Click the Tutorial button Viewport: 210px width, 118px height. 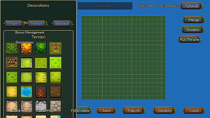(x=191, y=6)
